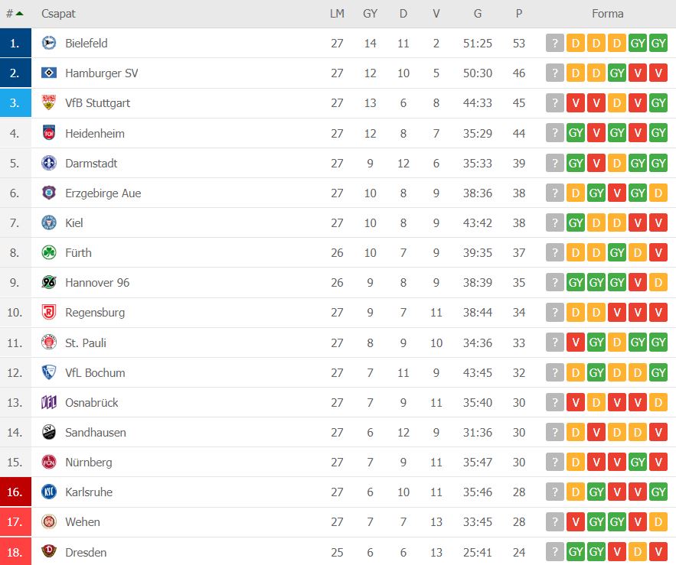The width and height of the screenshot is (676, 565).
Task: Open the Heidenheim team link
Action: point(95,134)
